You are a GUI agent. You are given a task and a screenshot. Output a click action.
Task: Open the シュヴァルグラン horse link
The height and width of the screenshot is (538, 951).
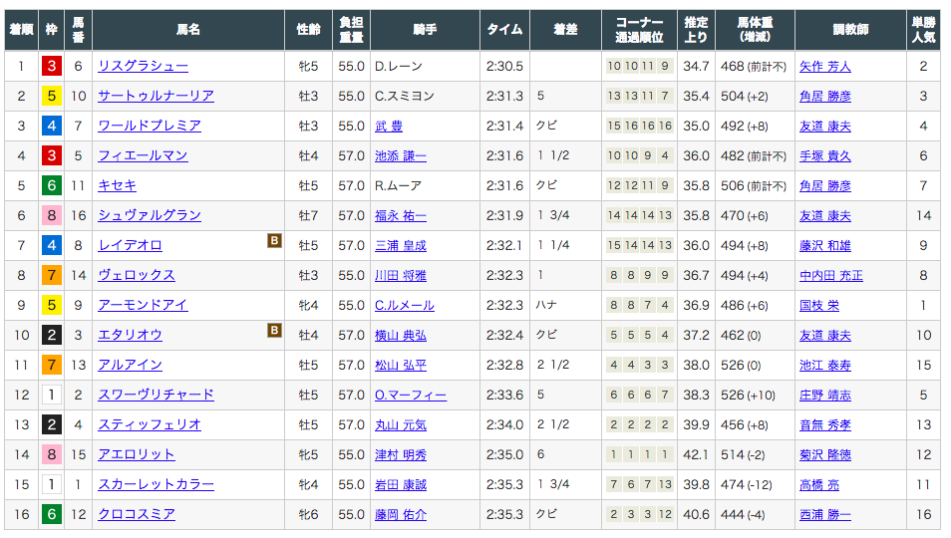[x=150, y=215]
